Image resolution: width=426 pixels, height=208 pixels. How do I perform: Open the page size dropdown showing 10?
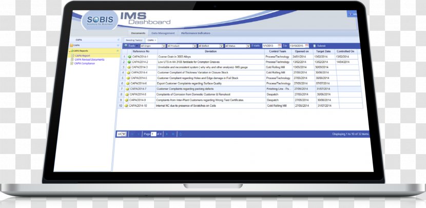122,134
